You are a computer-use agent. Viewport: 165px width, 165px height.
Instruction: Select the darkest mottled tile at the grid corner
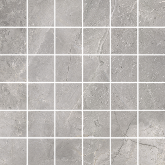click(x=13, y=13)
